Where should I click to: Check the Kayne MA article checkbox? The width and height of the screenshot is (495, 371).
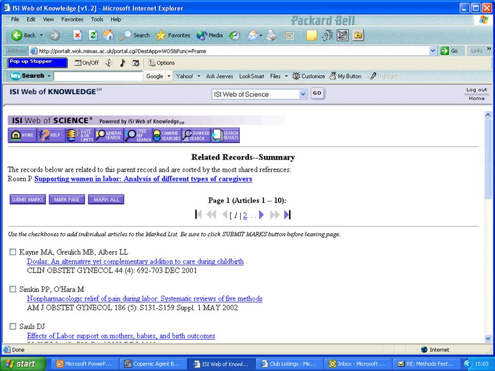12,252
